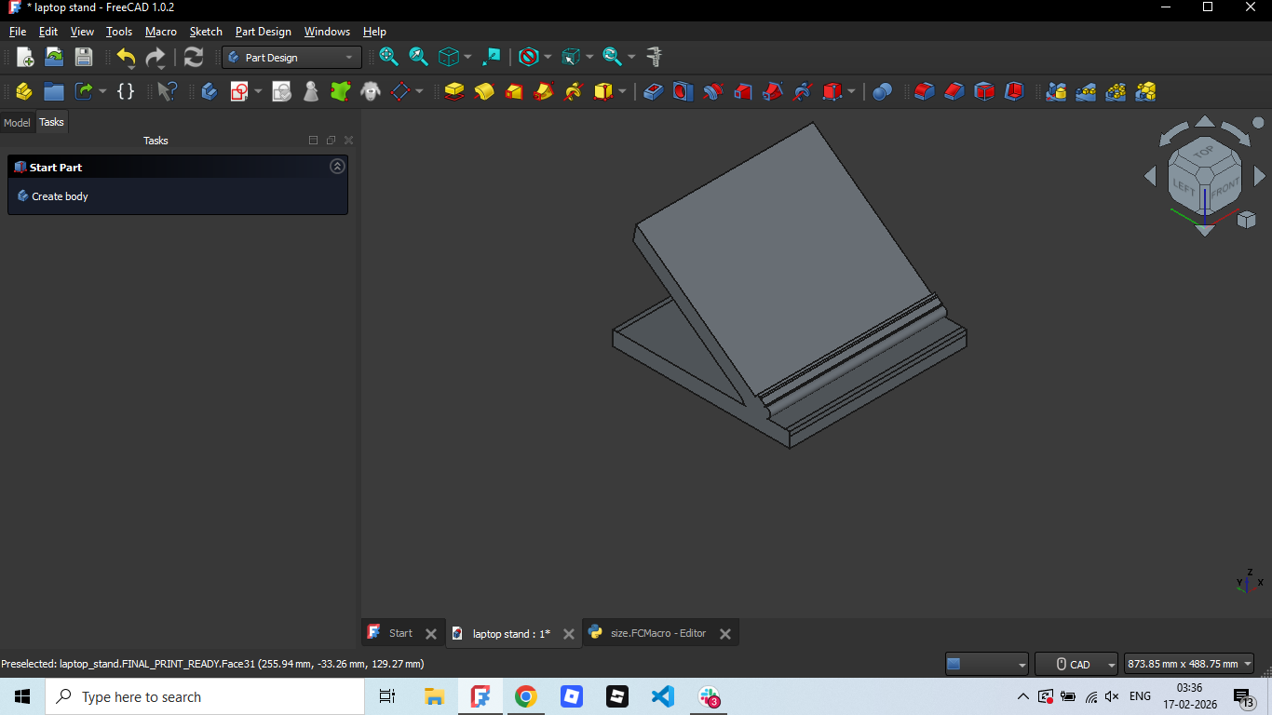Click the Create sketch icon
This screenshot has width=1272, height=715.
point(239,91)
